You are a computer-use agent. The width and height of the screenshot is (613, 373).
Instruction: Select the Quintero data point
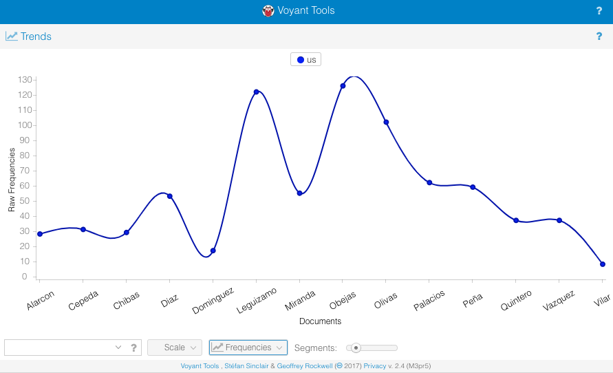tap(516, 220)
